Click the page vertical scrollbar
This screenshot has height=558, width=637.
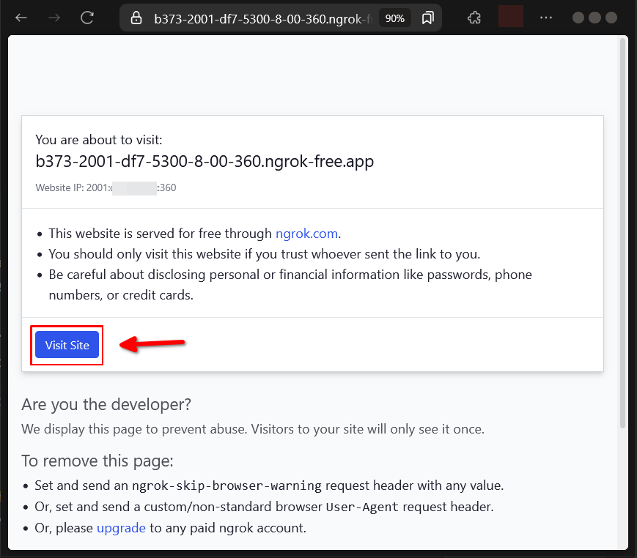click(x=622, y=234)
